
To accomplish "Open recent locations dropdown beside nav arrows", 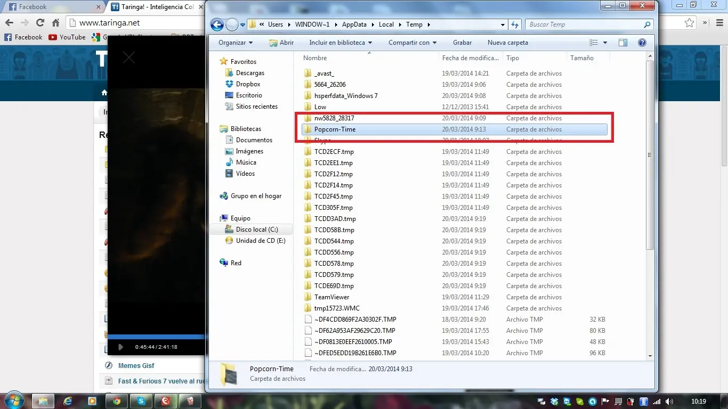I will (243, 25).
